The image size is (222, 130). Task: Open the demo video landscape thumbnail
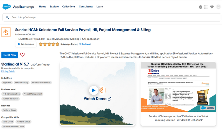pyautogui.click(x=98, y=93)
